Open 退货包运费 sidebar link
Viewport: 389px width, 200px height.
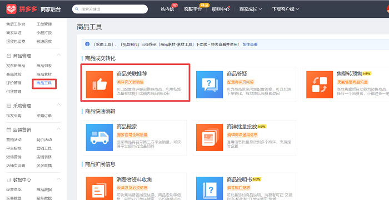[16, 42]
